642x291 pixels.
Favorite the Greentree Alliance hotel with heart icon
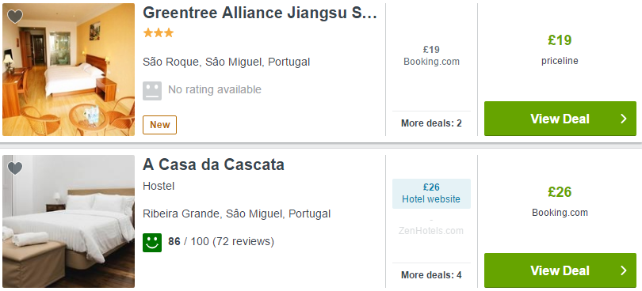15,17
